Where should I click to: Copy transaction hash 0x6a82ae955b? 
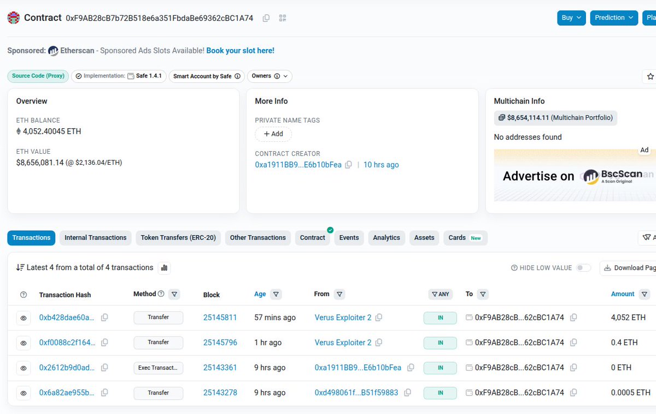pyautogui.click(x=104, y=393)
